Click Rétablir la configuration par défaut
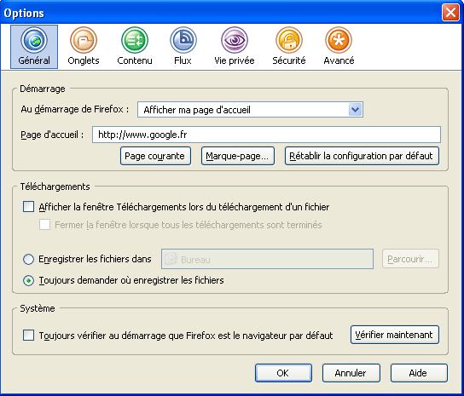Image resolution: width=464 pixels, height=396 pixels. pyautogui.click(x=362, y=156)
